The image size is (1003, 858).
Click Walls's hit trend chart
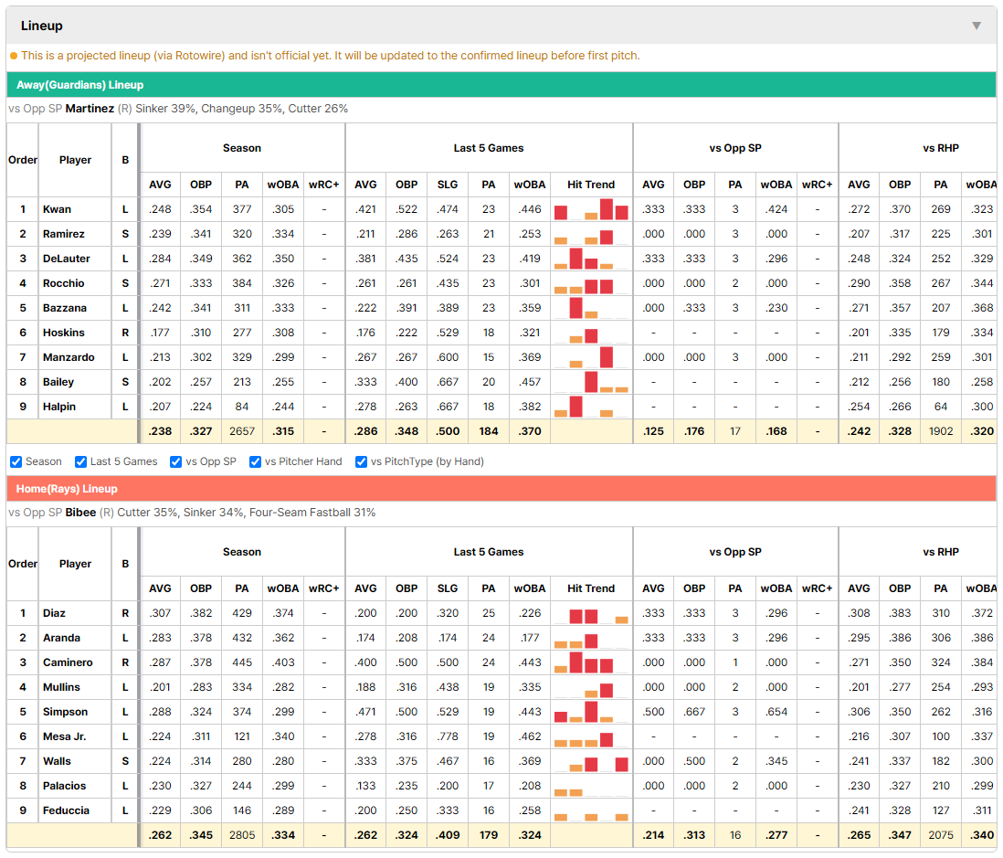click(591, 761)
